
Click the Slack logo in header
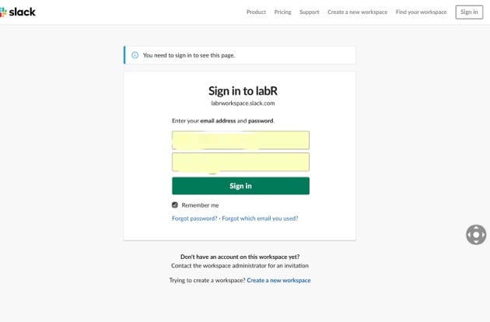pos(18,12)
